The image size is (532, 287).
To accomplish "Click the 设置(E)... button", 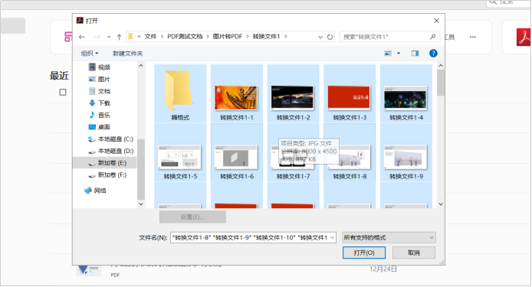I will (192, 217).
